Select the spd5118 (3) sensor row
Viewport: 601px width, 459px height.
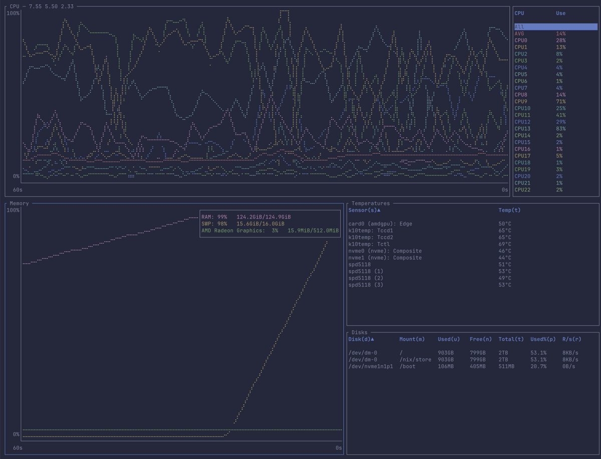click(472, 285)
